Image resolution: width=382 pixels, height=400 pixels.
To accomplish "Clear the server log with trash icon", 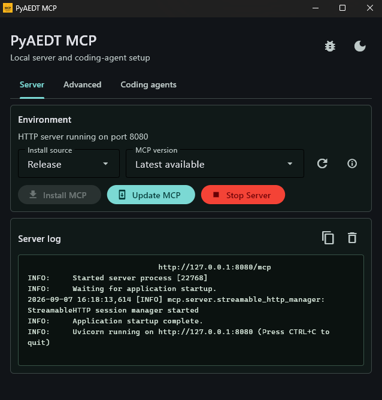I will pos(352,238).
